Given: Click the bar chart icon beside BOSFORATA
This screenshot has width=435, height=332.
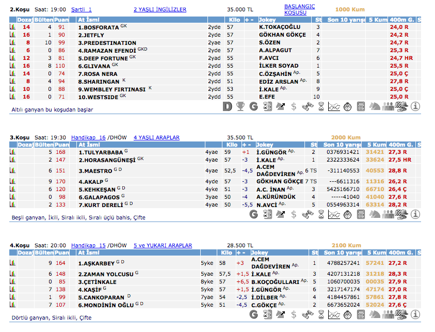Looking at the screenshot, I should coord(13,27).
